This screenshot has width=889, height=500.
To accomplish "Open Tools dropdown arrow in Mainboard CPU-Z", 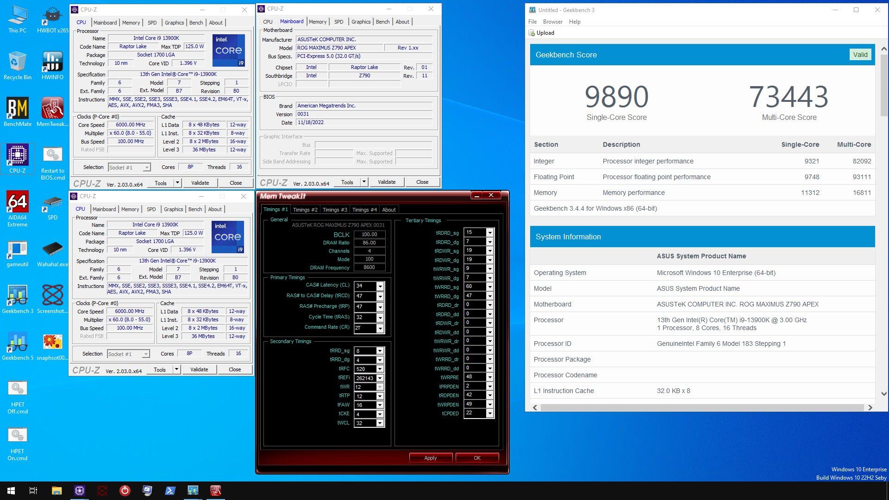I will 364,182.
